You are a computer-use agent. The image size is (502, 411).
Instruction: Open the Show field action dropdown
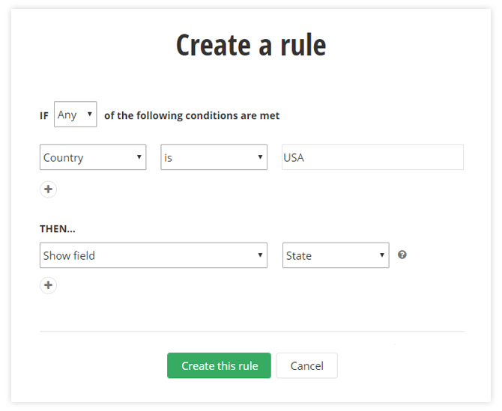(153, 255)
